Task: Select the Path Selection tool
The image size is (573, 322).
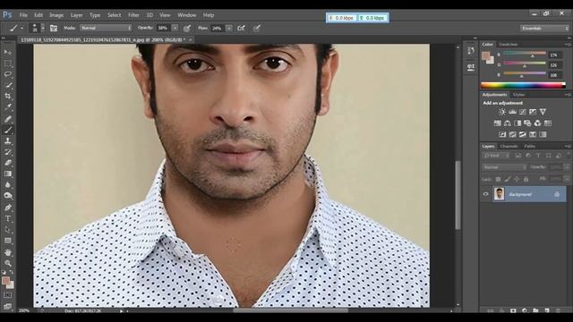Action: 8,230
